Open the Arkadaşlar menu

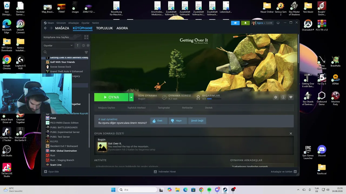(x=74, y=23)
